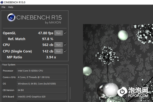Screen dimensions: 153x102
Task: Click the CPU score 562 cb
Action: pos(48,45)
